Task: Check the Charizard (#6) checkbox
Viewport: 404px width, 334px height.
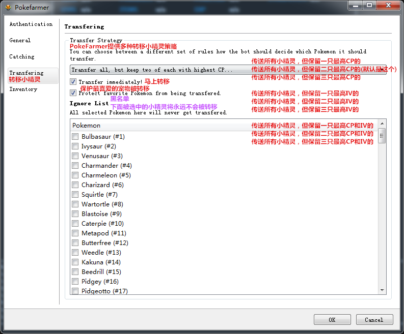Action: click(x=75, y=185)
